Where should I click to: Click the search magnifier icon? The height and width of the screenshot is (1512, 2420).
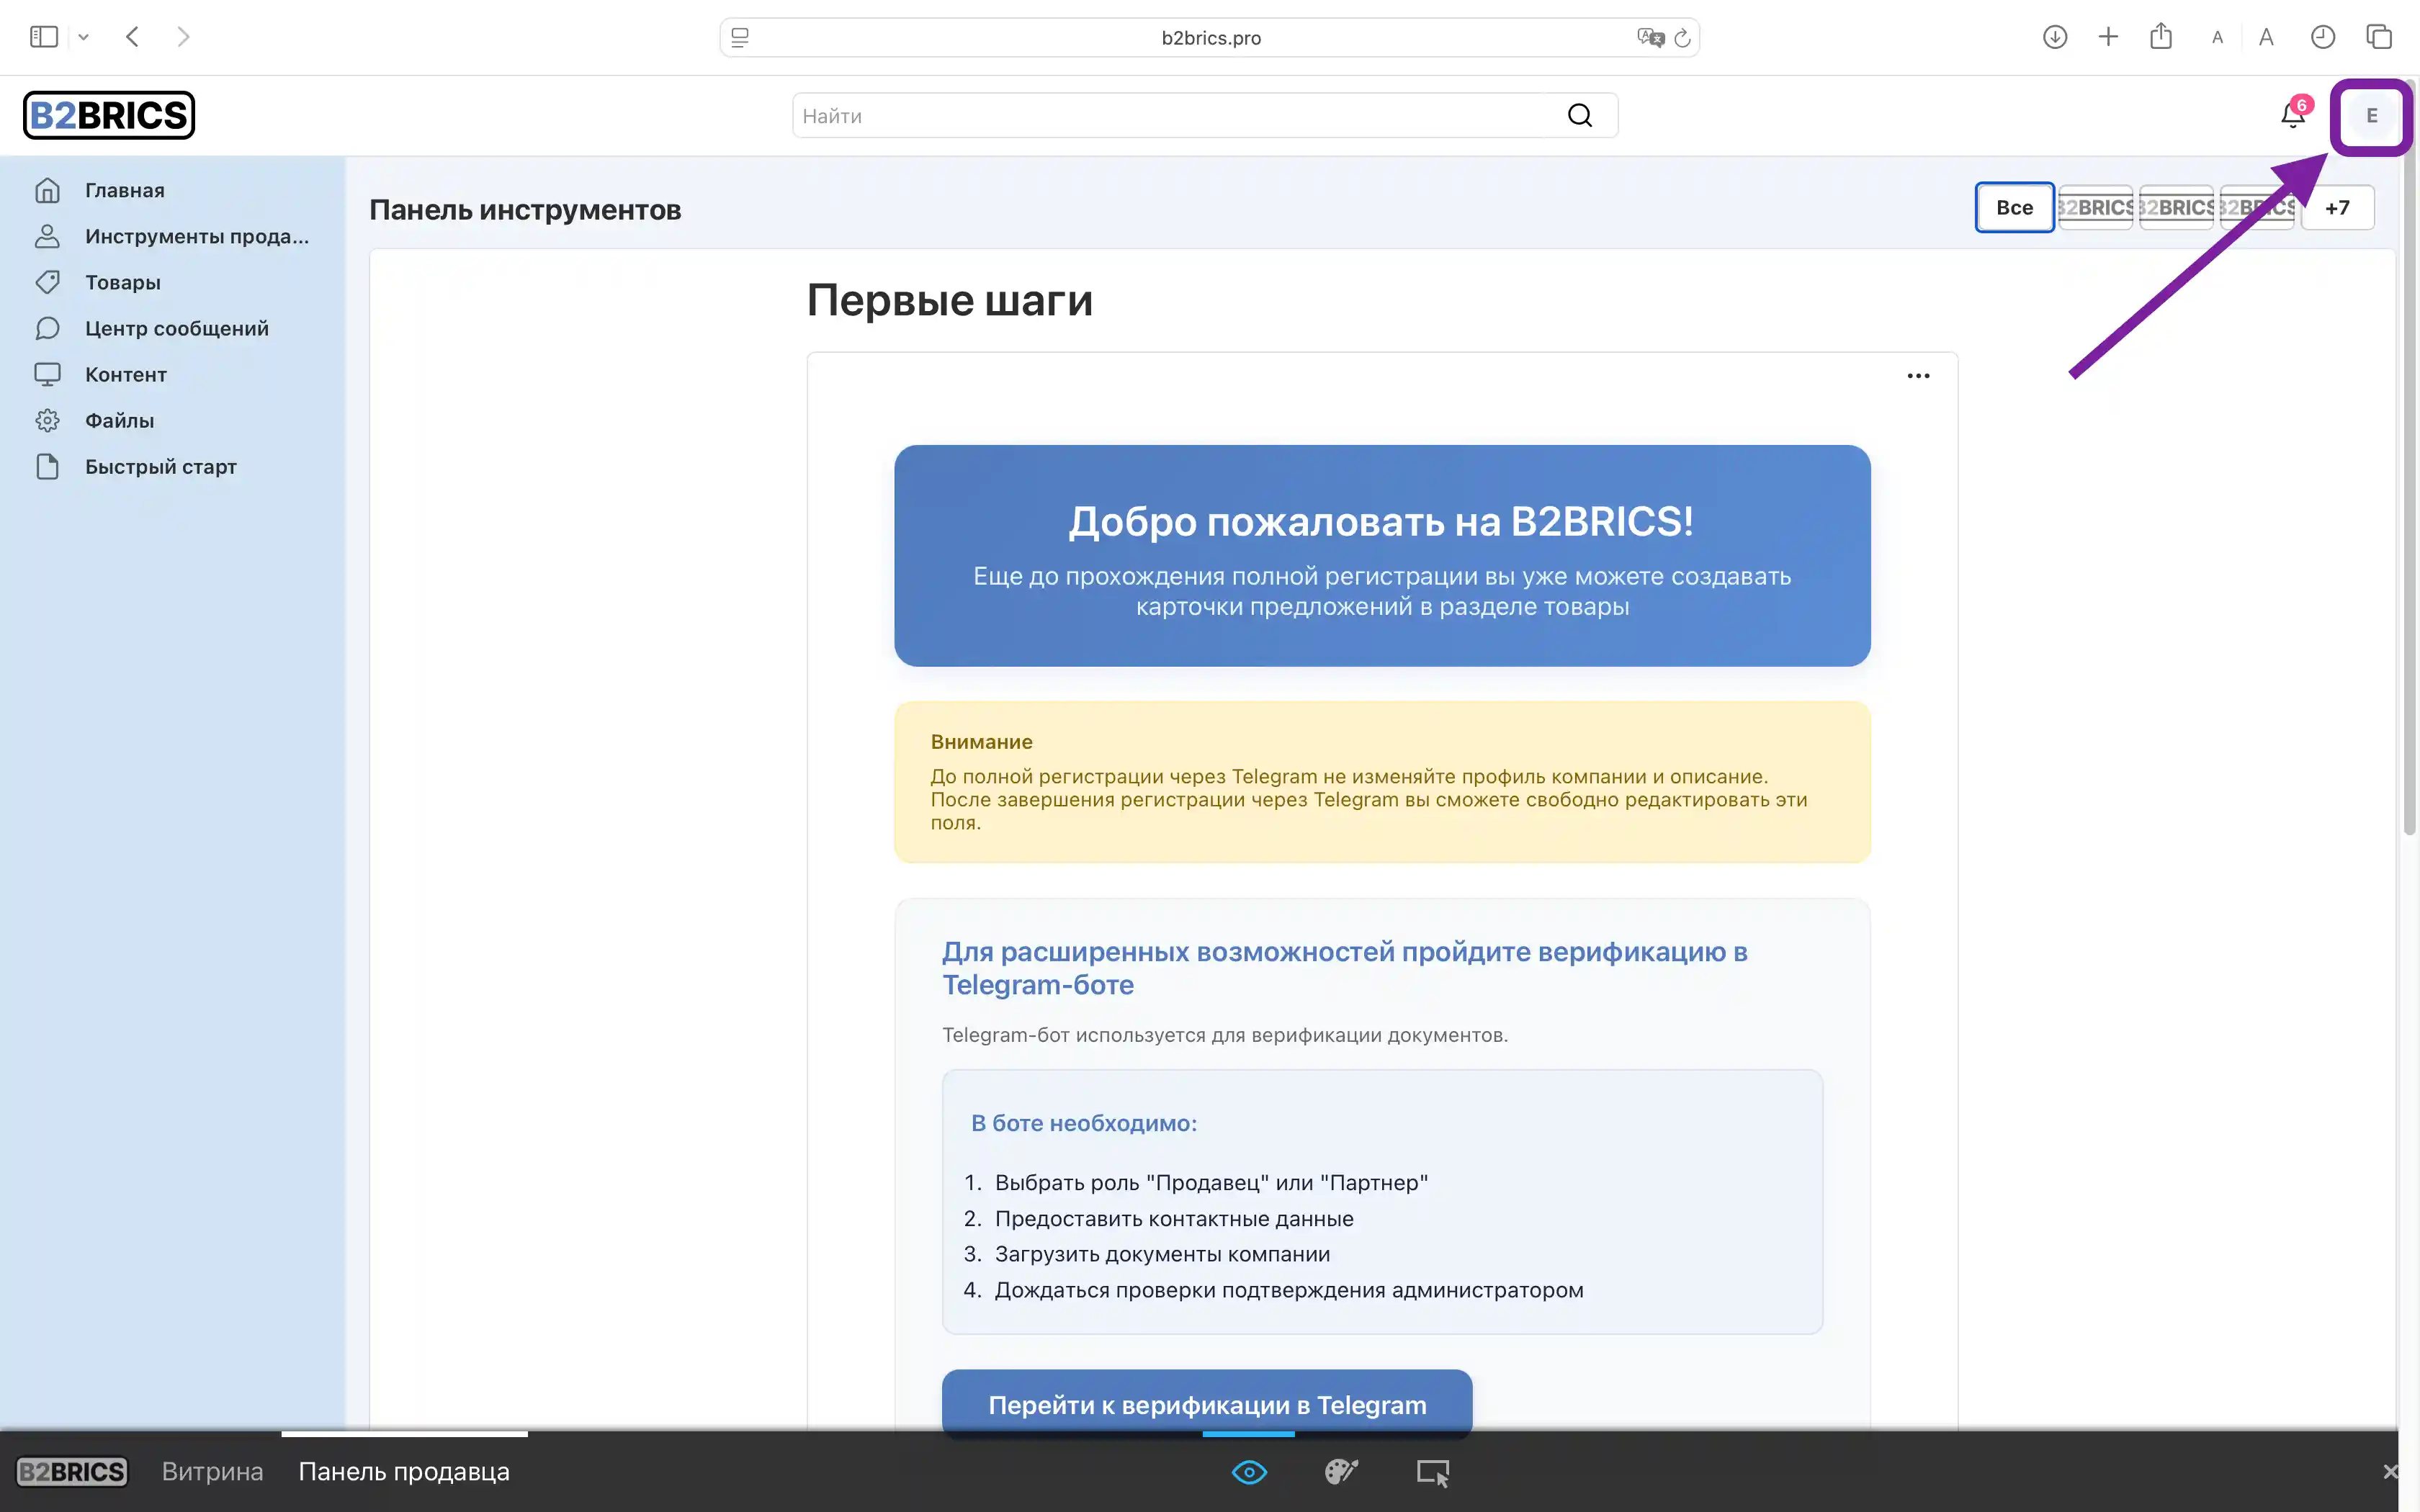click(x=1580, y=115)
